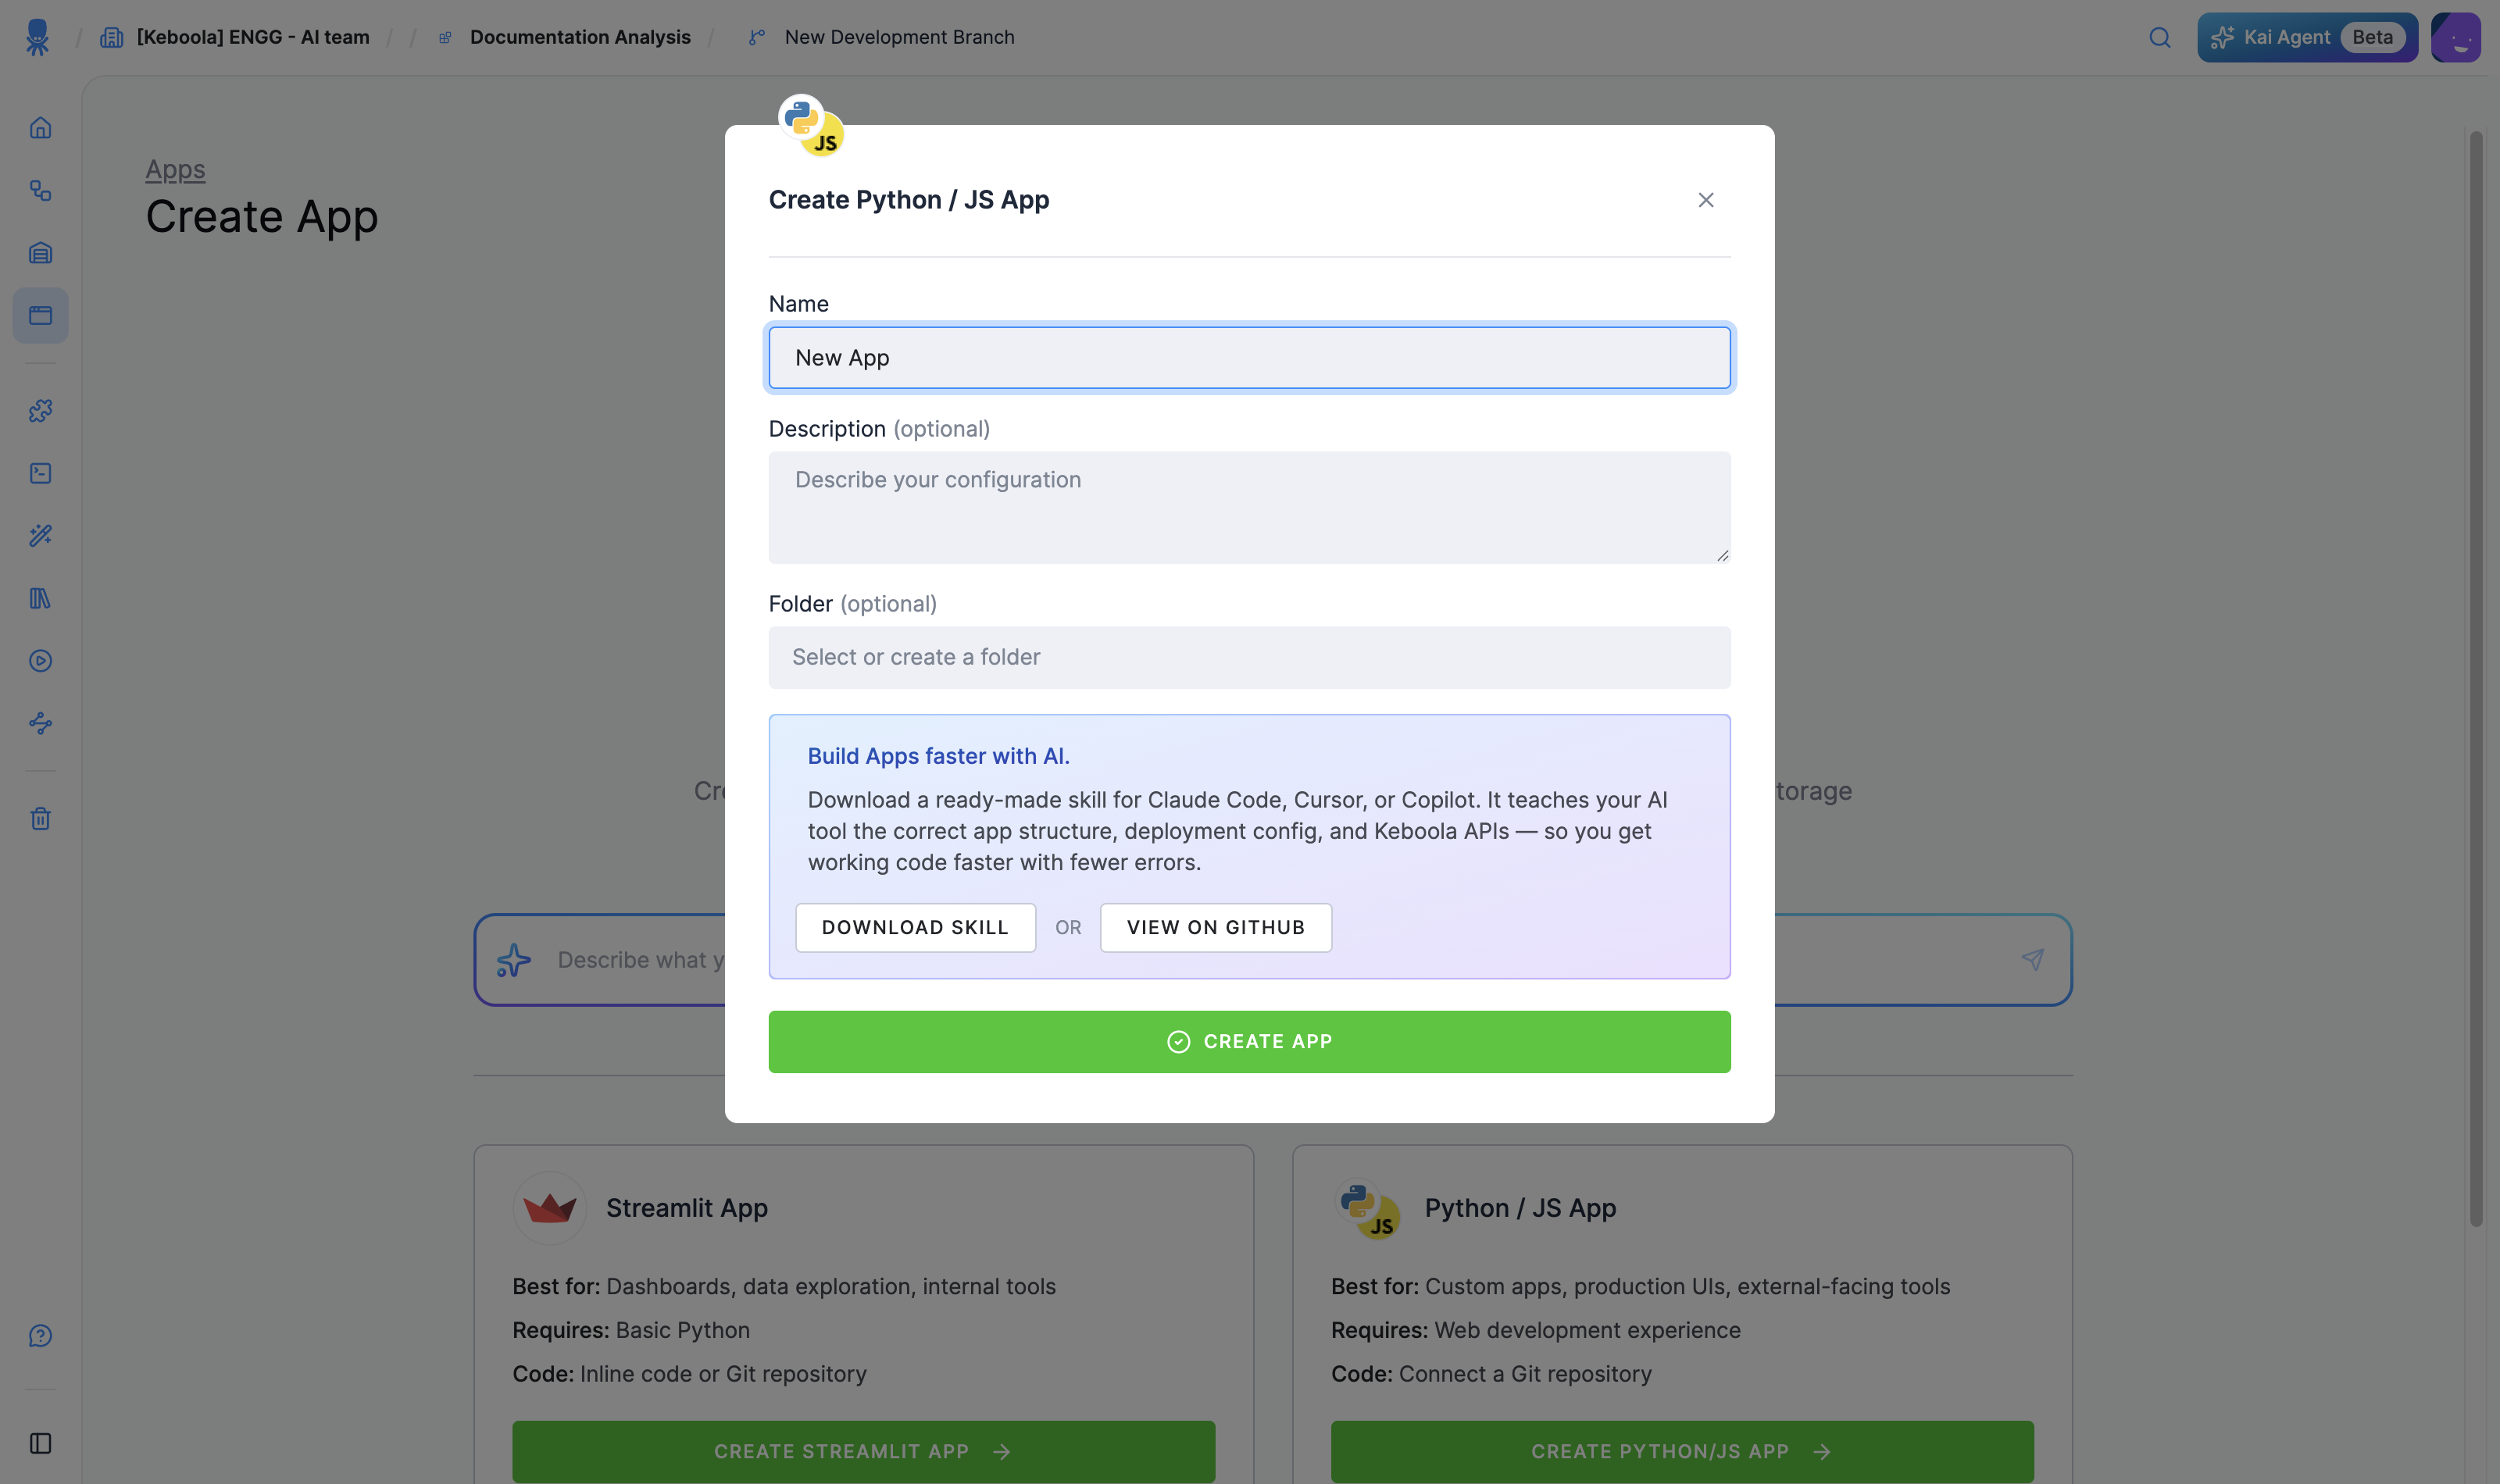Open [Keboola] ENGG - AI team breadcrumb

tap(253, 37)
